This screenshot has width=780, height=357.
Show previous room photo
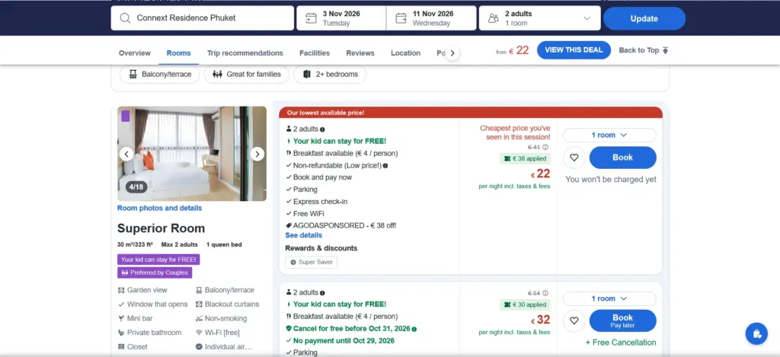(126, 154)
